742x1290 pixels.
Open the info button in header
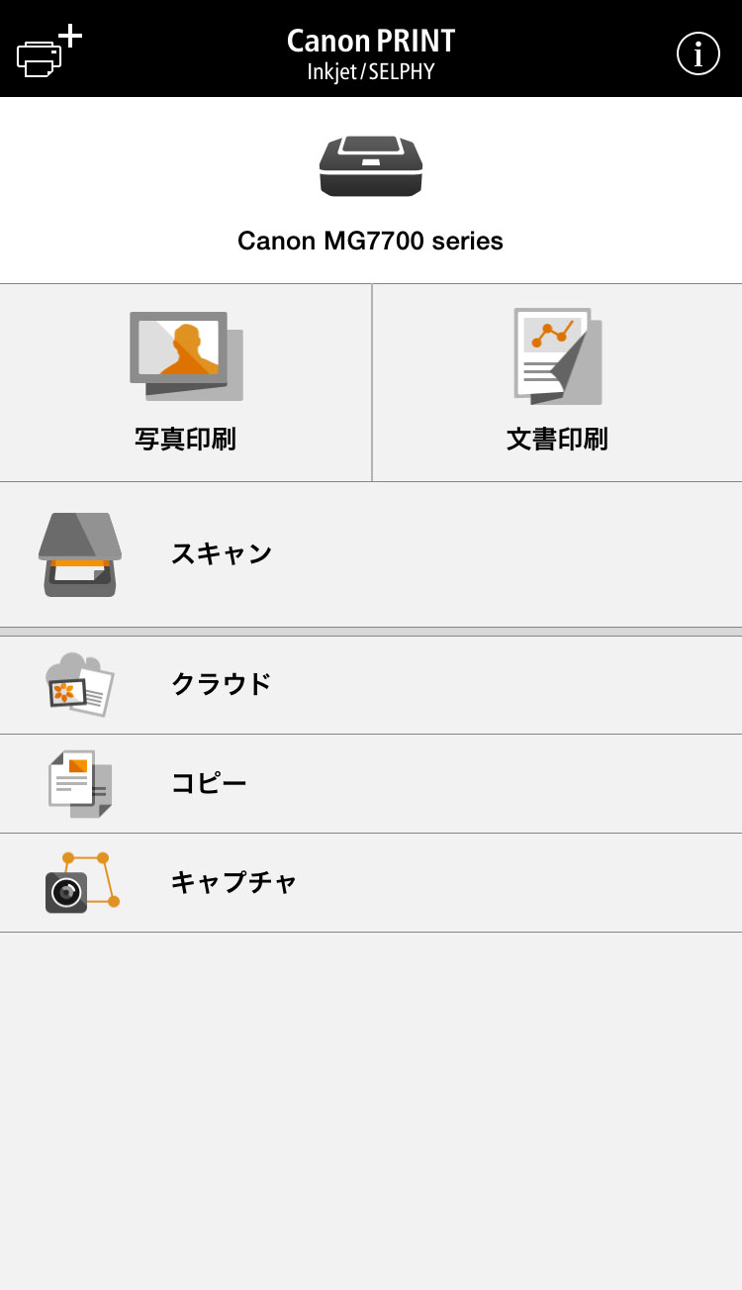point(697,53)
